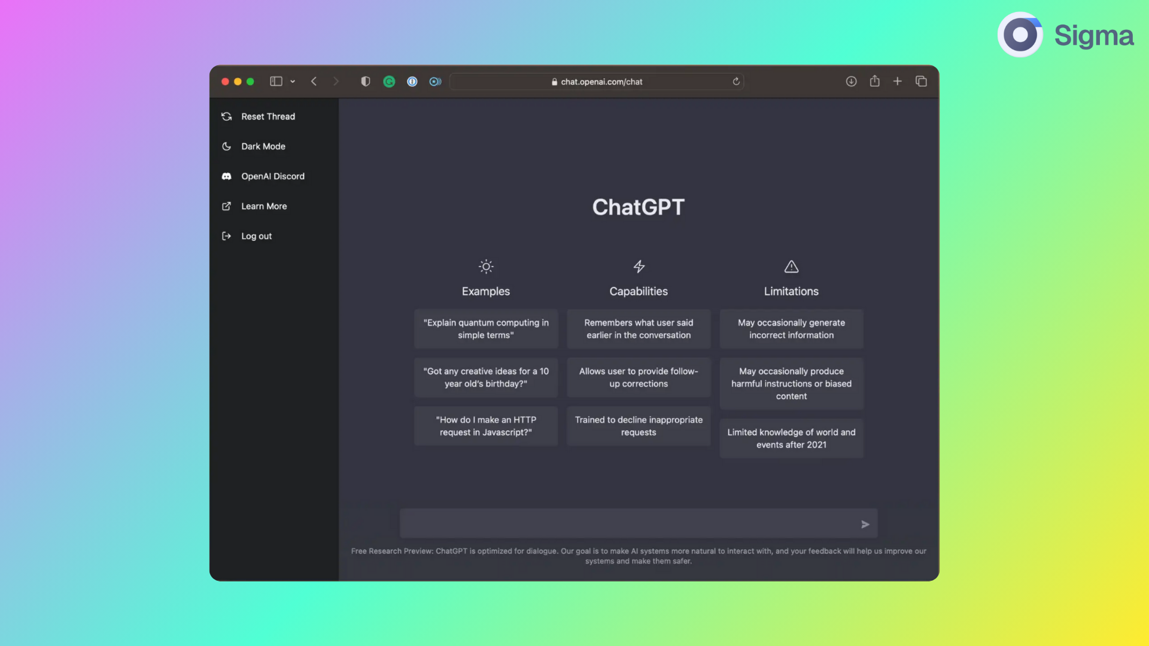The width and height of the screenshot is (1149, 646).
Task: Click the Limitations column heading
Action: point(791,291)
